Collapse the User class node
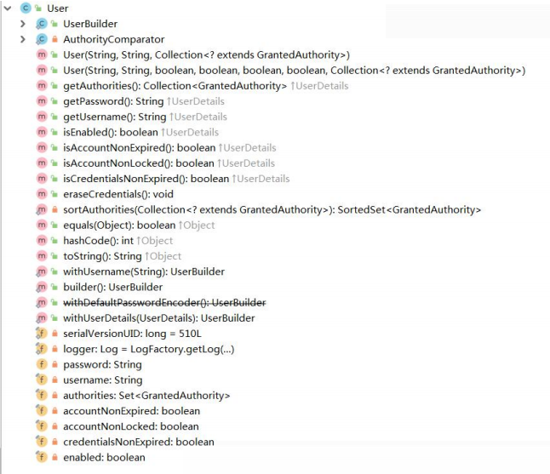 coord(8,8)
